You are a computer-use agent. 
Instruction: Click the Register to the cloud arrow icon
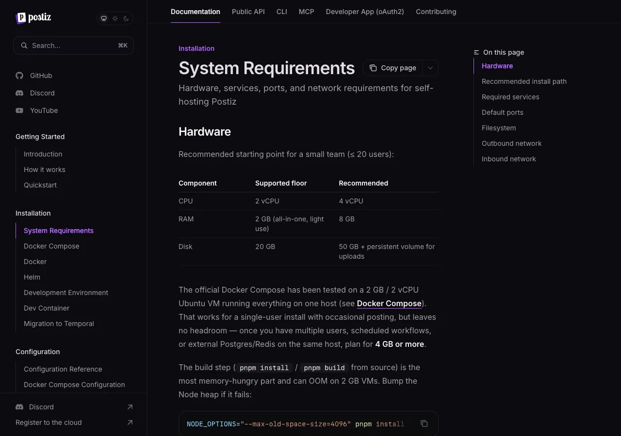(130, 422)
